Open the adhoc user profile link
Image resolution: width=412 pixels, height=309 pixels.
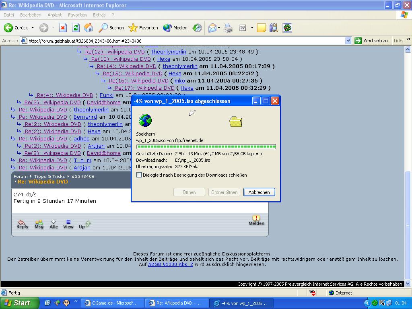[81, 138]
